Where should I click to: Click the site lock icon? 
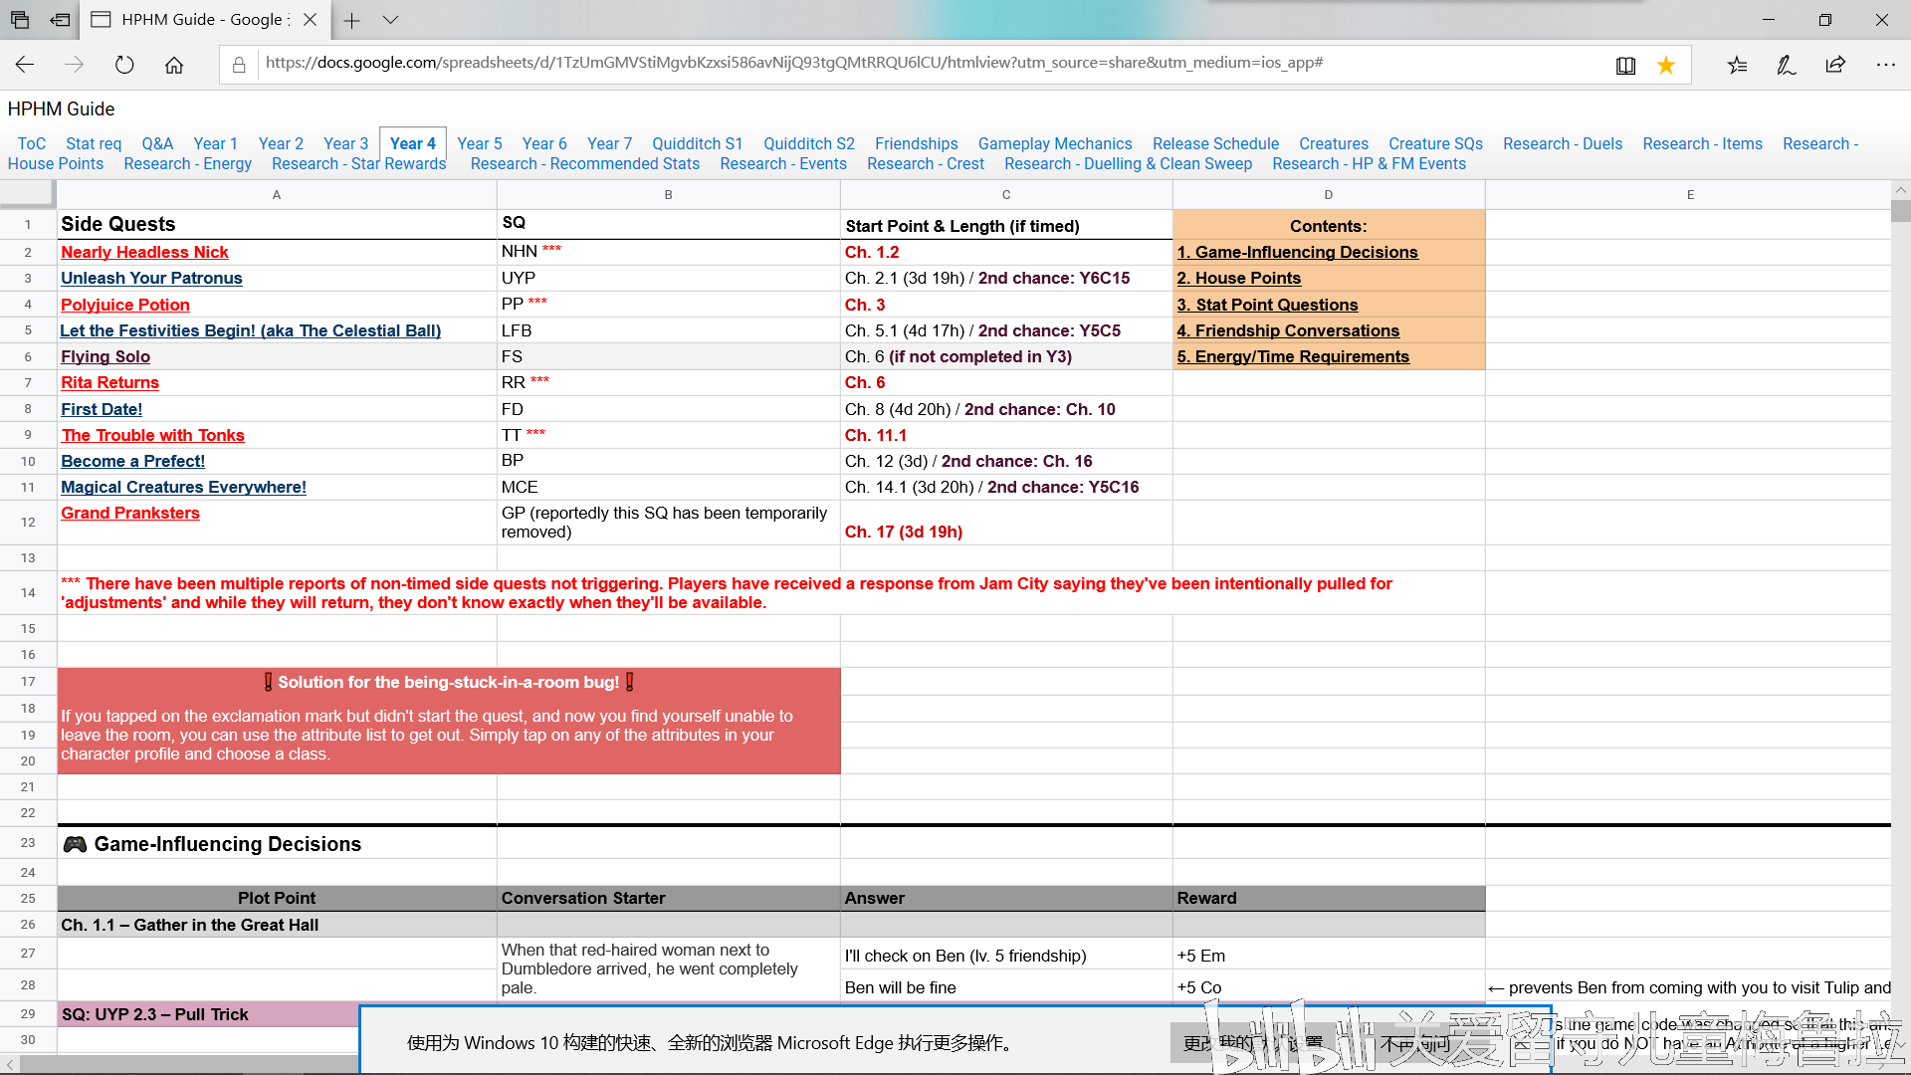coord(239,65)
